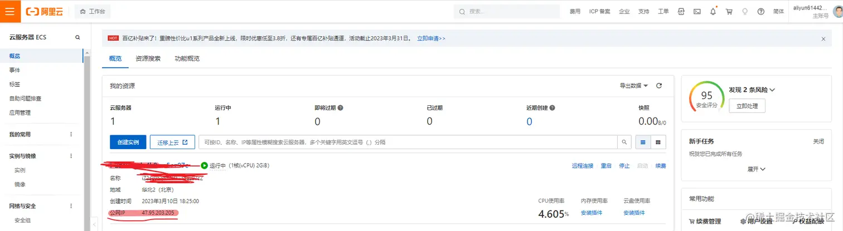Click the 立即处理 button

(747, 106)
